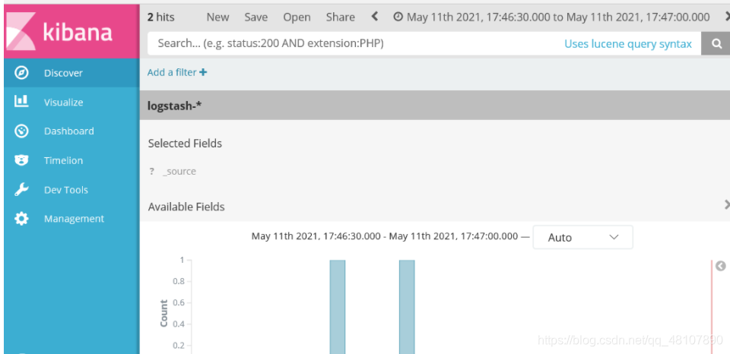Click the magnifier search button

coord(716,44)
